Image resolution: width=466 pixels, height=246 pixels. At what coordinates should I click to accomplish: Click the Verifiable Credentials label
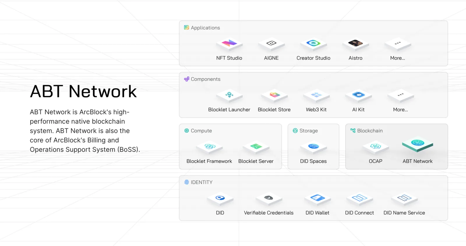269,213
